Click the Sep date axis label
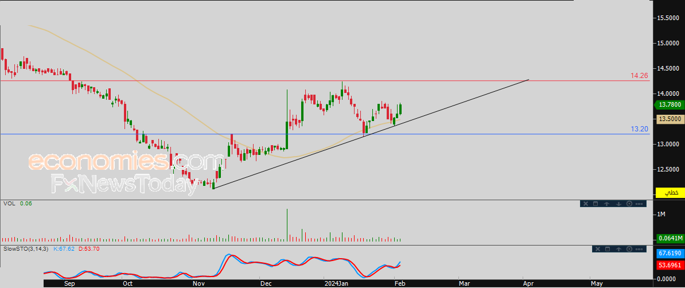 coord(71,283)
